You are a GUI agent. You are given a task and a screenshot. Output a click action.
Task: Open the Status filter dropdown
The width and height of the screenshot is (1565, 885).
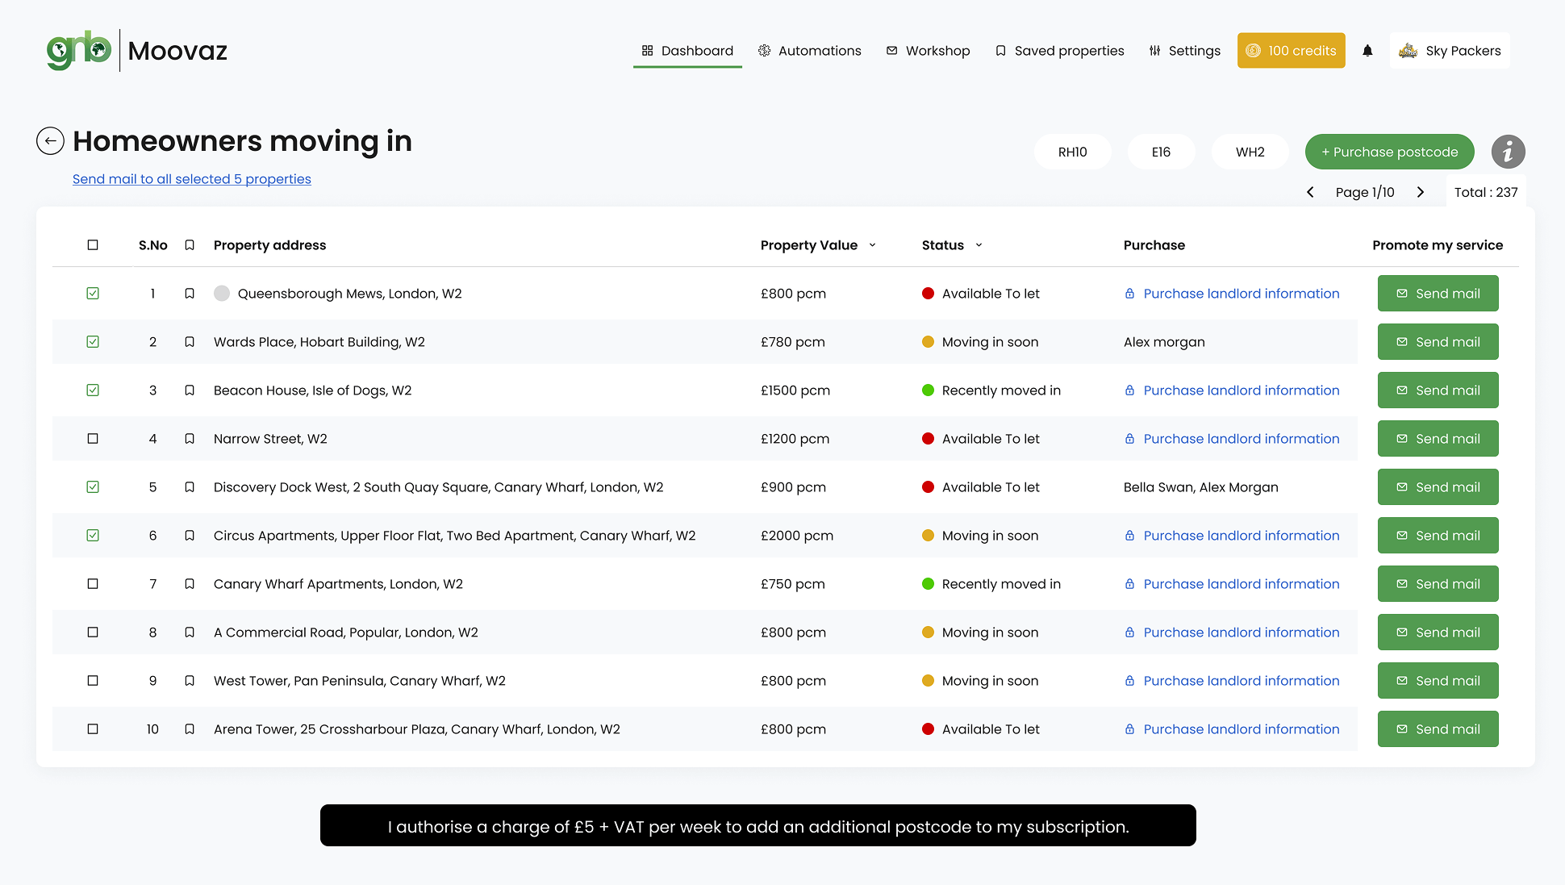979,245
